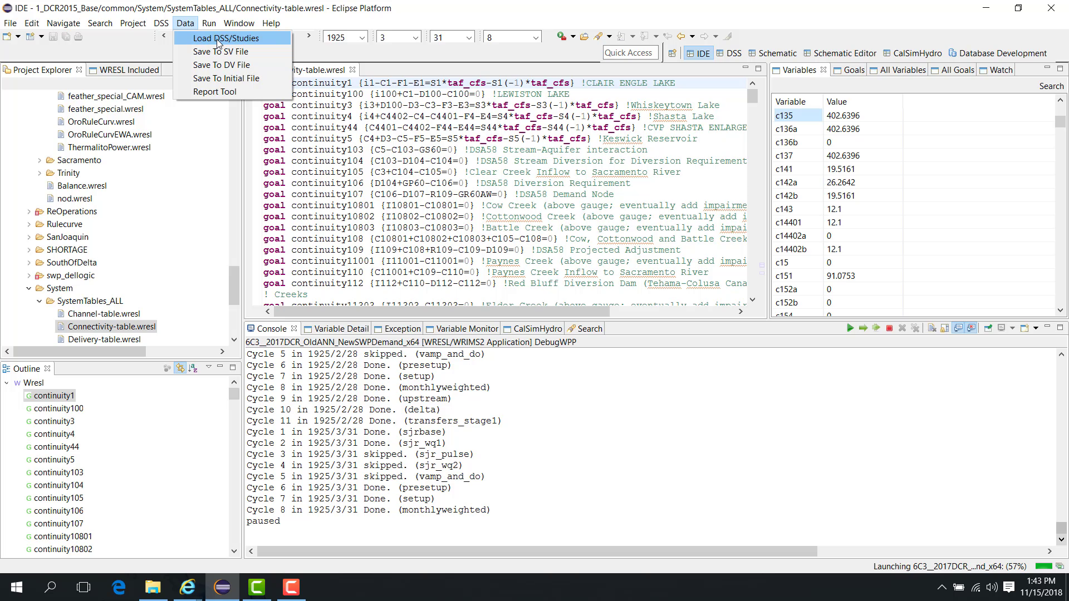The height and width of the screenshot is (601, 1069).
Task: Switch to CalSimHydro perspective
Action: [x=912, y=53]
